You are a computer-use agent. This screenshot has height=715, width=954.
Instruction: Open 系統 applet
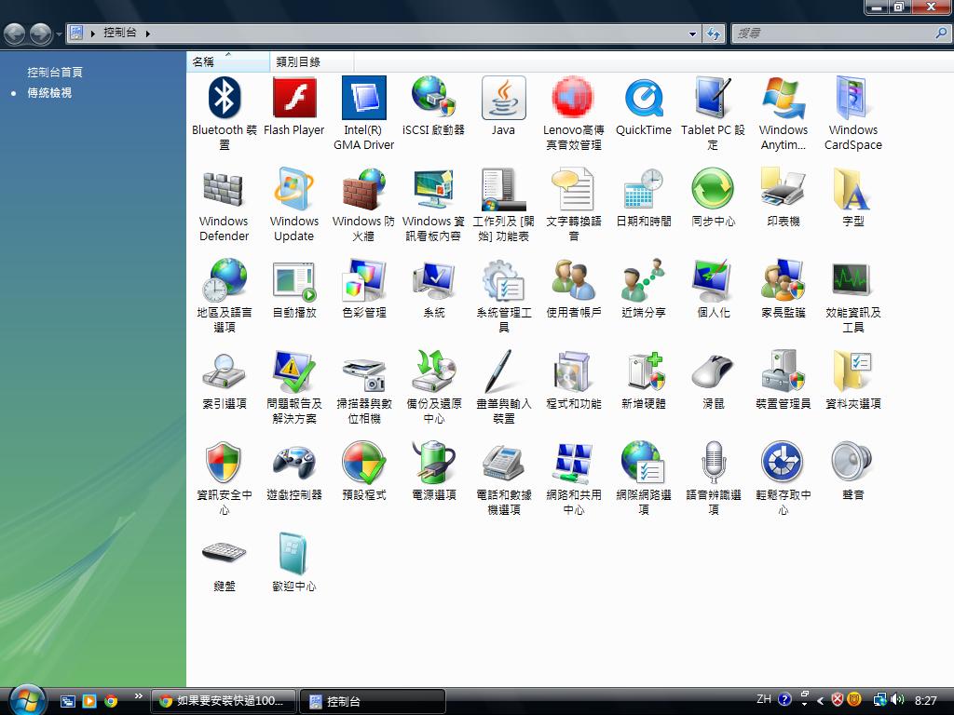[434, 289]
